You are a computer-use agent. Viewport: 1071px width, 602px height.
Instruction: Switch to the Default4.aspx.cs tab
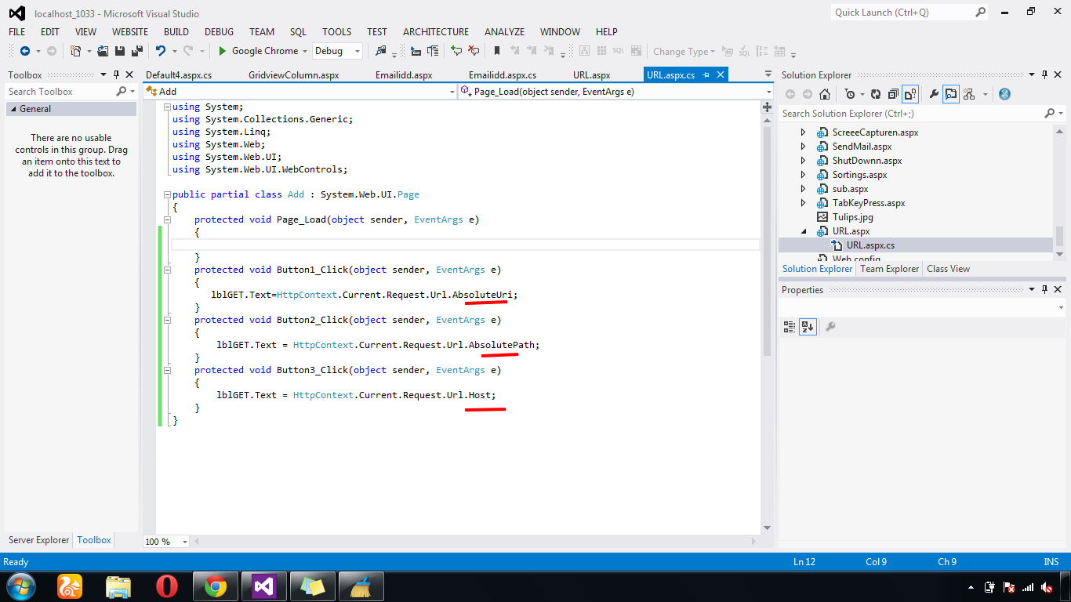[179, 75]
